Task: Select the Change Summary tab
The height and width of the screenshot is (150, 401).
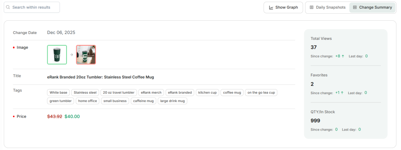Action: 372,7
